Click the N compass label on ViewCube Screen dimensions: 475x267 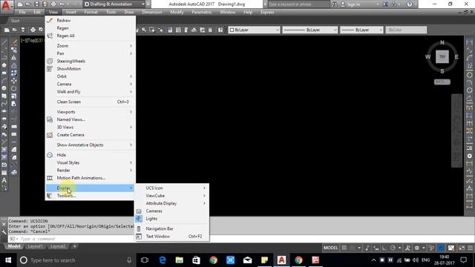click(442, 42)
